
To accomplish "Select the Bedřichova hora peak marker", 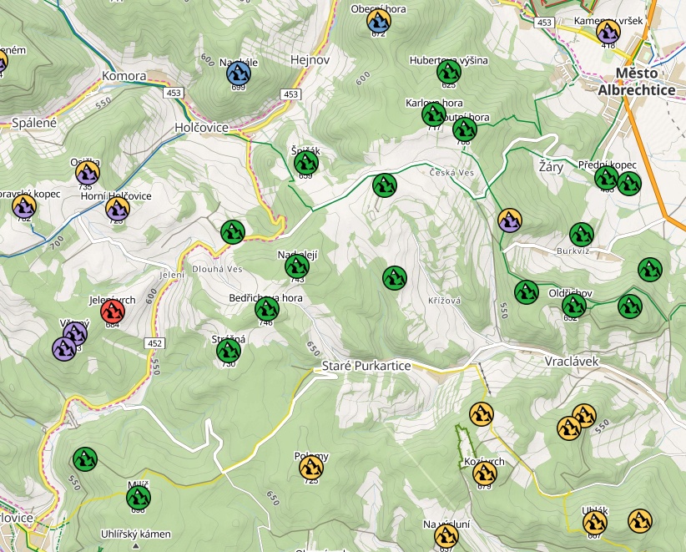I will [x=266, y=310].
